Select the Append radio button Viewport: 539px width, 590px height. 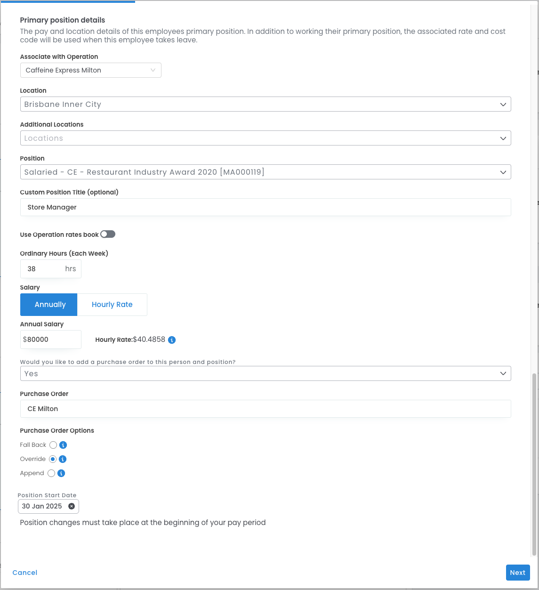click(51, 473)
